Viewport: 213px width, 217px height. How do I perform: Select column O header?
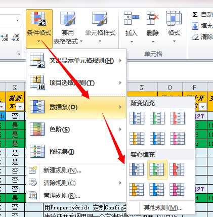(x=170, y=88)
